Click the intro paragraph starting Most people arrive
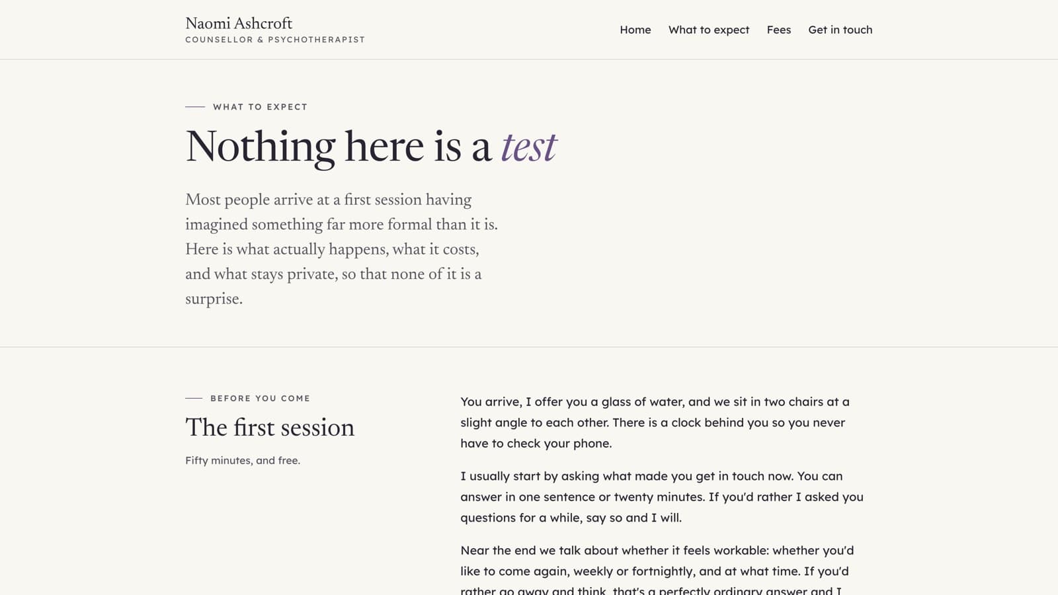Viewport: 1058px width, 595px height. [341, 249]
